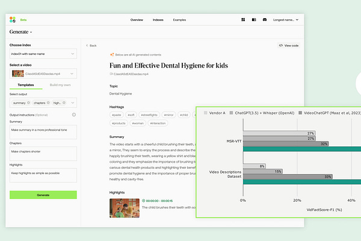
Task: Click the ChatGPT(3.5) + Whisper legend swatch
Action: point(232,113)
